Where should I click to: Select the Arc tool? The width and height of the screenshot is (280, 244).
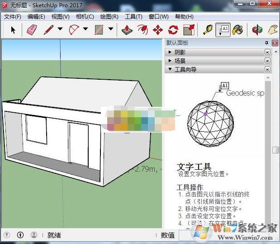tap(74, 30)
